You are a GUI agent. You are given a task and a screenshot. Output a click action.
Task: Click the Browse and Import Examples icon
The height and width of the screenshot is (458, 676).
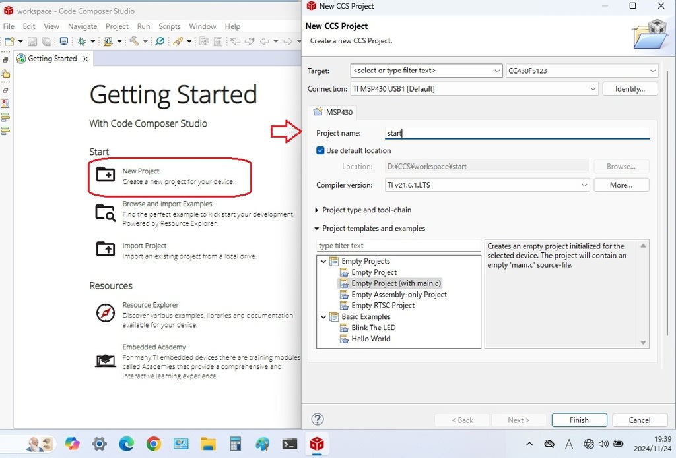click(x=106, y=213)
